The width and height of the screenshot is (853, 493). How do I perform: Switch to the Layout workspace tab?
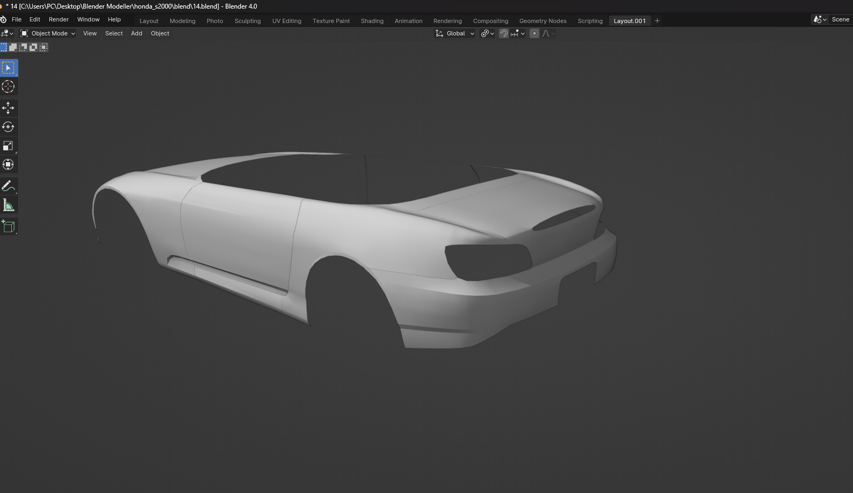(x=149, y=21)
